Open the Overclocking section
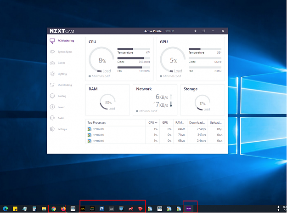The image size is (287, 213). click(61, 85)
